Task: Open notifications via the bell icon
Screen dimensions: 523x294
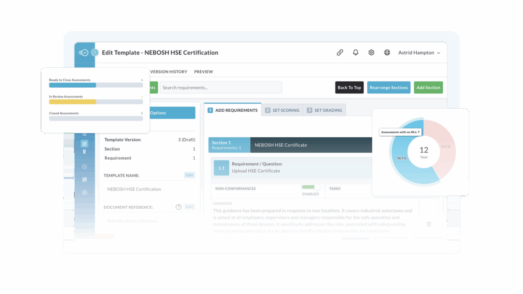Action: 355,52
